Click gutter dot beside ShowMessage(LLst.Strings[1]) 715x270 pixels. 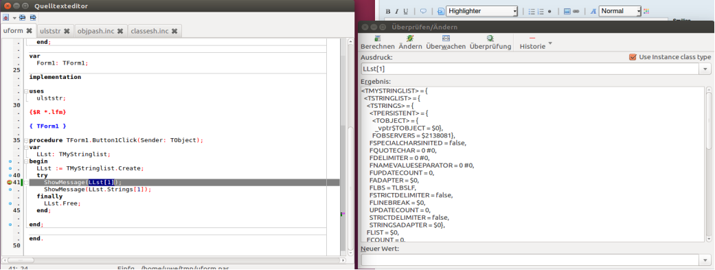[x=10, y=189]
